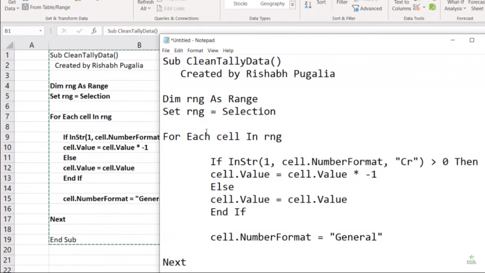Open Notepad's File menu
Image resolution: width=485 pixels, height=273 pixels.
coord(166,50)
